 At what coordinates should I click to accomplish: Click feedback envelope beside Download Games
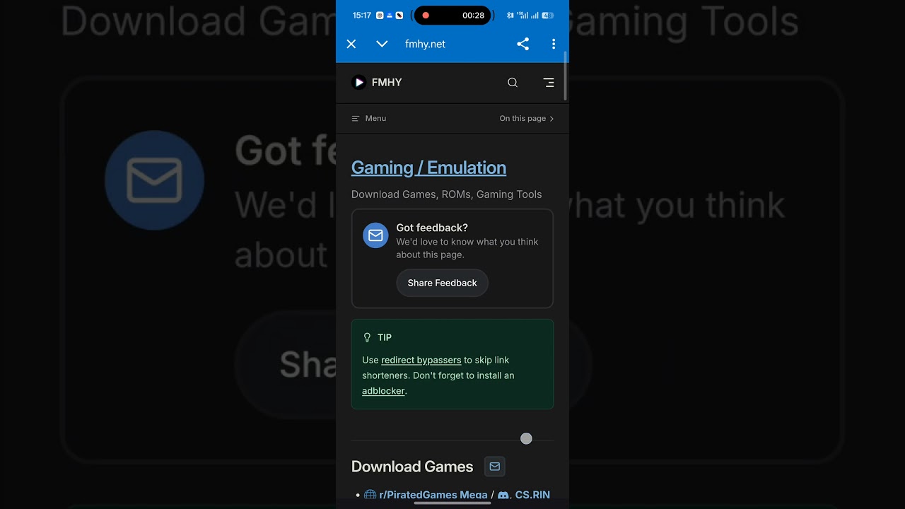pos(495,467)
